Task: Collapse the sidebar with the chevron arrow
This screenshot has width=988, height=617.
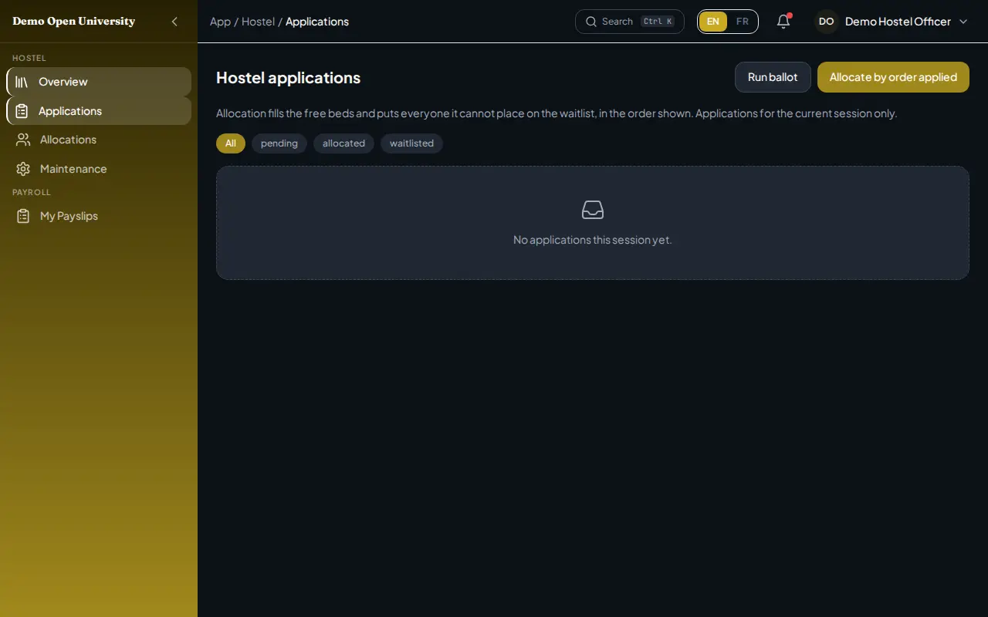Action: pos(174,22)
